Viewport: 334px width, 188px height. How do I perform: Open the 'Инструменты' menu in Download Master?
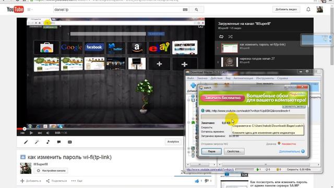(x=265, y=78)
